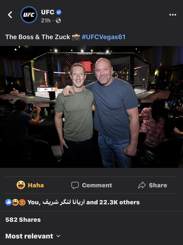This screenshot has width=183, height=245.
Task: Click the Comment button label
Action: (x=97, y=185)
